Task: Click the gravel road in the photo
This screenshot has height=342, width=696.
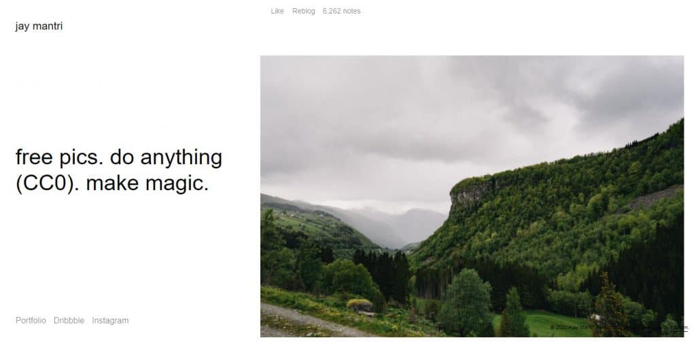Action: coord(302,321)
